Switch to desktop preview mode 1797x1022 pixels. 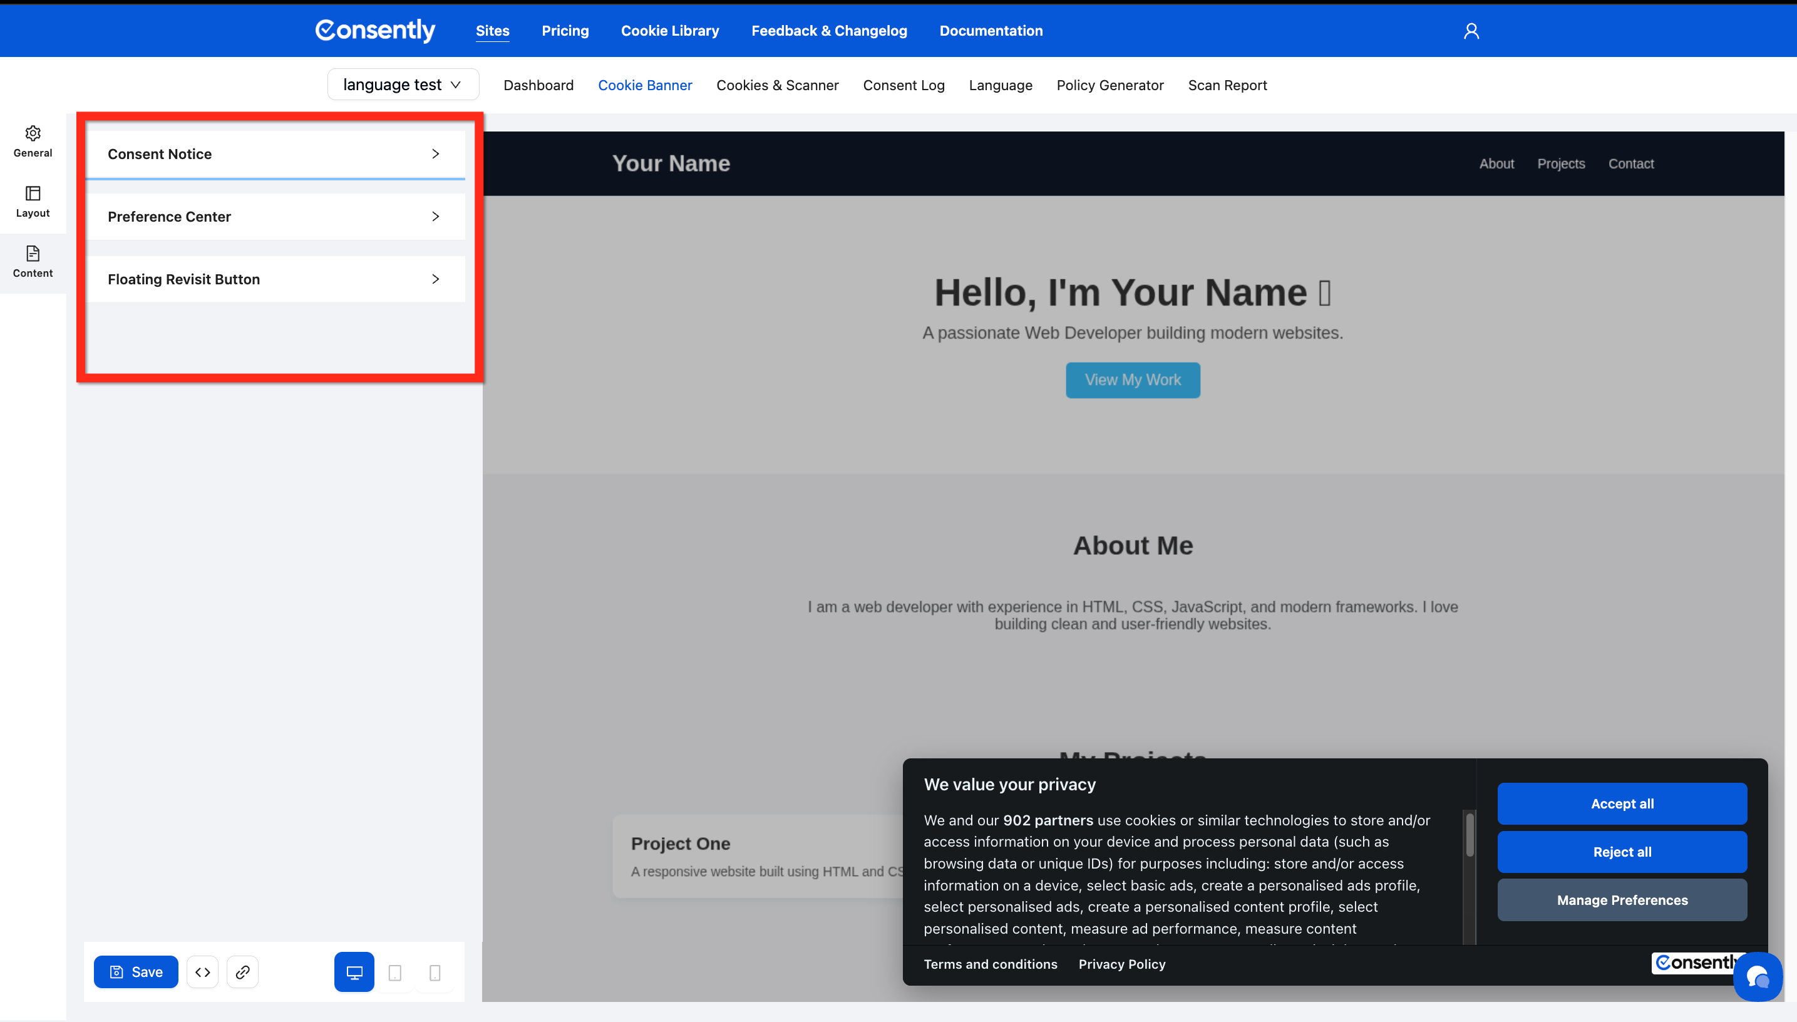coord(354,972)
